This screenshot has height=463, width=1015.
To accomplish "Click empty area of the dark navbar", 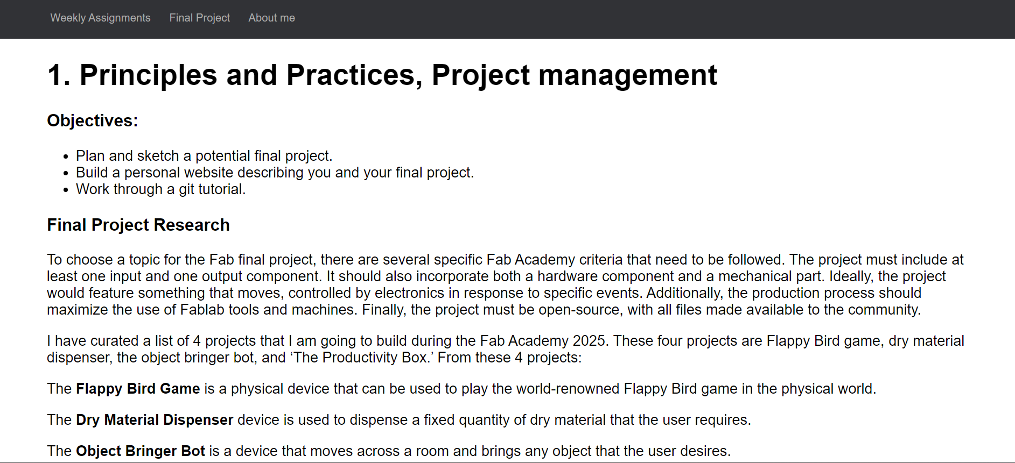I will pos(646,19).
